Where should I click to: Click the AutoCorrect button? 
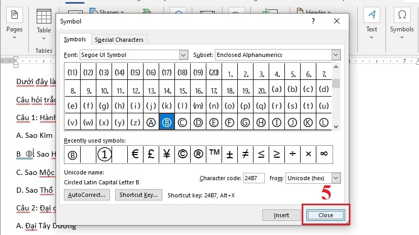click(x=86, y=195)
